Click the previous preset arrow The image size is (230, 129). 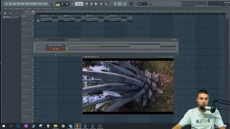tap(164, 57)
